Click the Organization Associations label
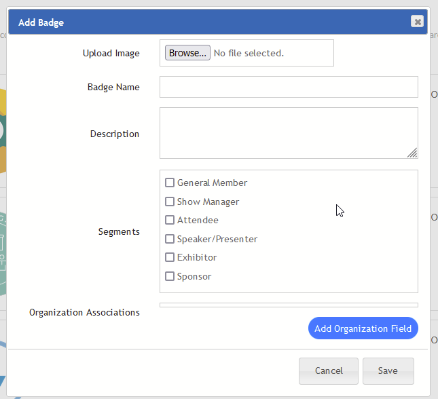 coord(84,312)
